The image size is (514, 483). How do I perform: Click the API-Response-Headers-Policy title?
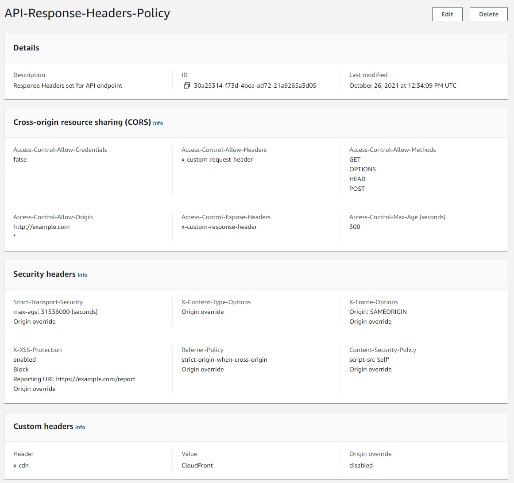coord(87,13)
